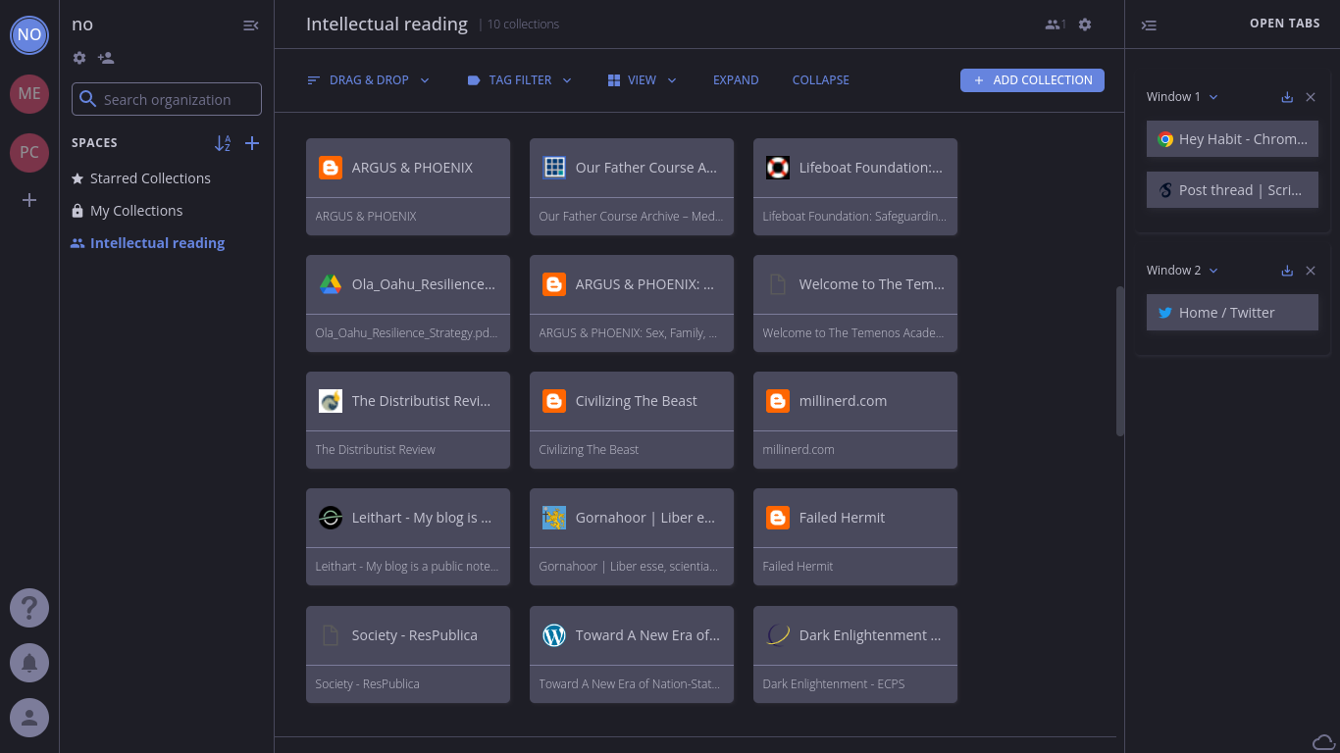Save Window 1 tabs using download icon
The height and width of the screenshot is (753, 1340).
(x=1287, y=97)
